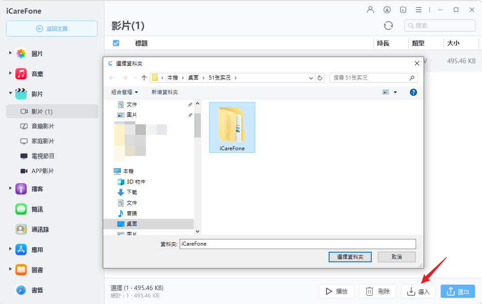Click the forward arrow in the folder dialog
The height and width of the screenshot is (304, 482).
point(124,78)
